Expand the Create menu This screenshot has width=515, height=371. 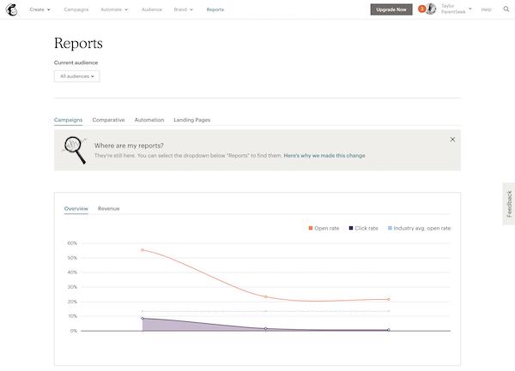point(39,9)
